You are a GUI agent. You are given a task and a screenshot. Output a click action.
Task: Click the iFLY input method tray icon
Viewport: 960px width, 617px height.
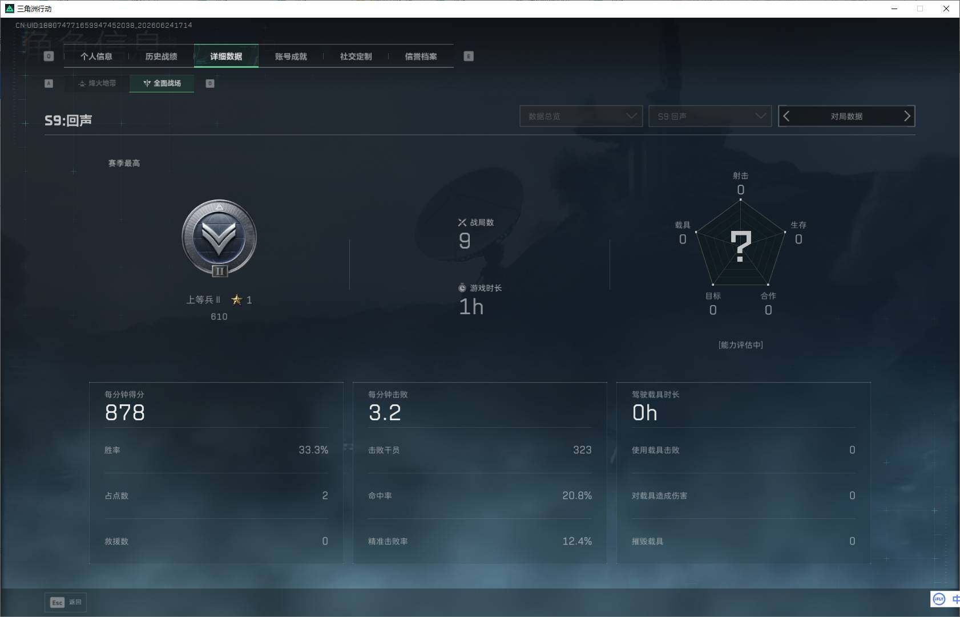pyautogui.click(x=939, y=599)
